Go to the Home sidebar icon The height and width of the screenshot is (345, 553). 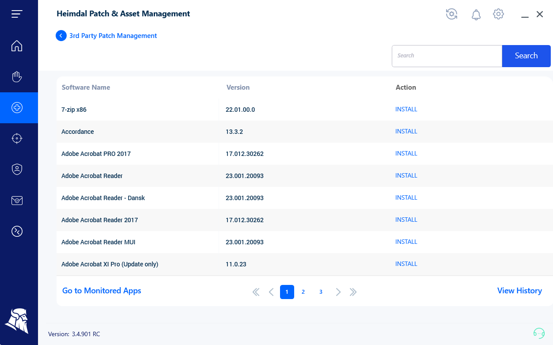pyautogui.click(x=17, y=46)
